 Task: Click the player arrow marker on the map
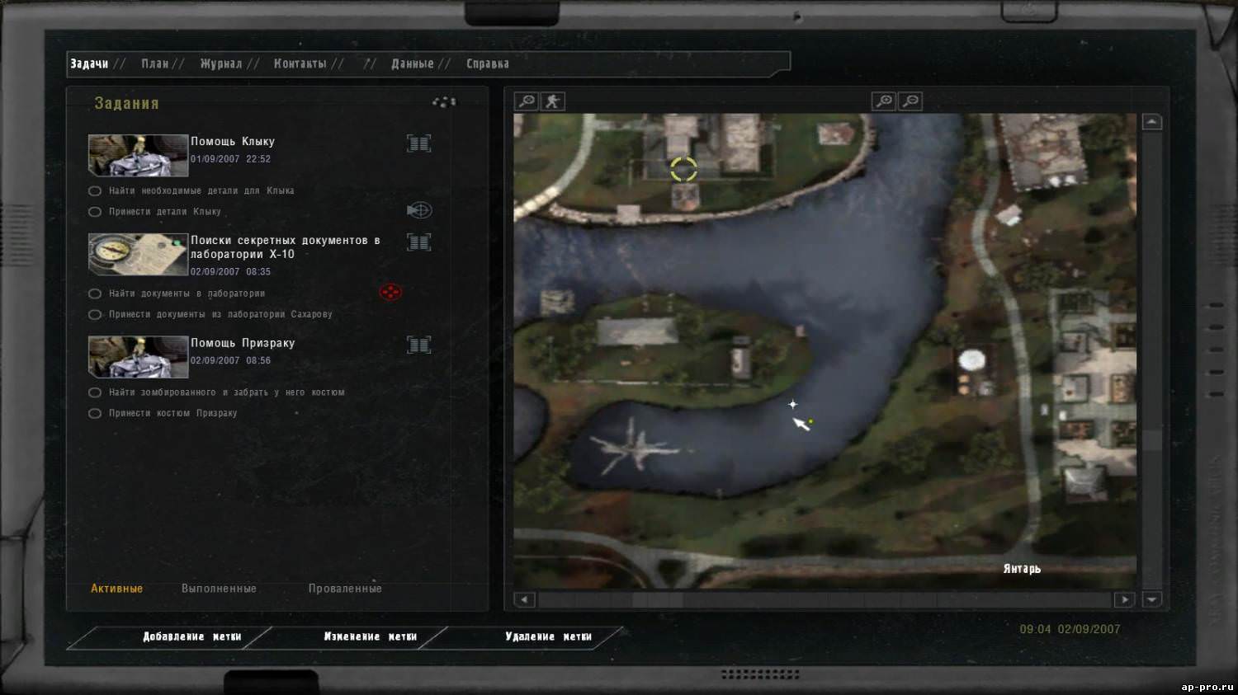coord(801,424)
